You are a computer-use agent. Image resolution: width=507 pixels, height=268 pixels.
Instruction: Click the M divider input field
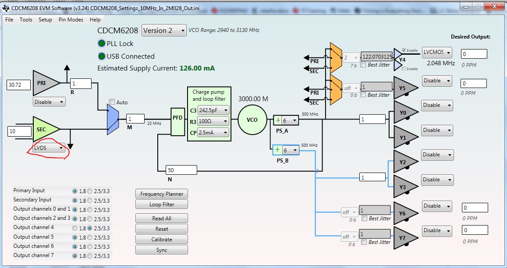(135, 118)
